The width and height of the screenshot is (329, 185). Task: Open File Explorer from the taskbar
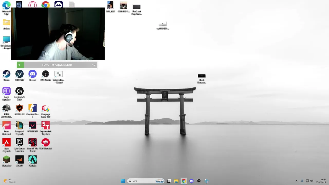176,181
